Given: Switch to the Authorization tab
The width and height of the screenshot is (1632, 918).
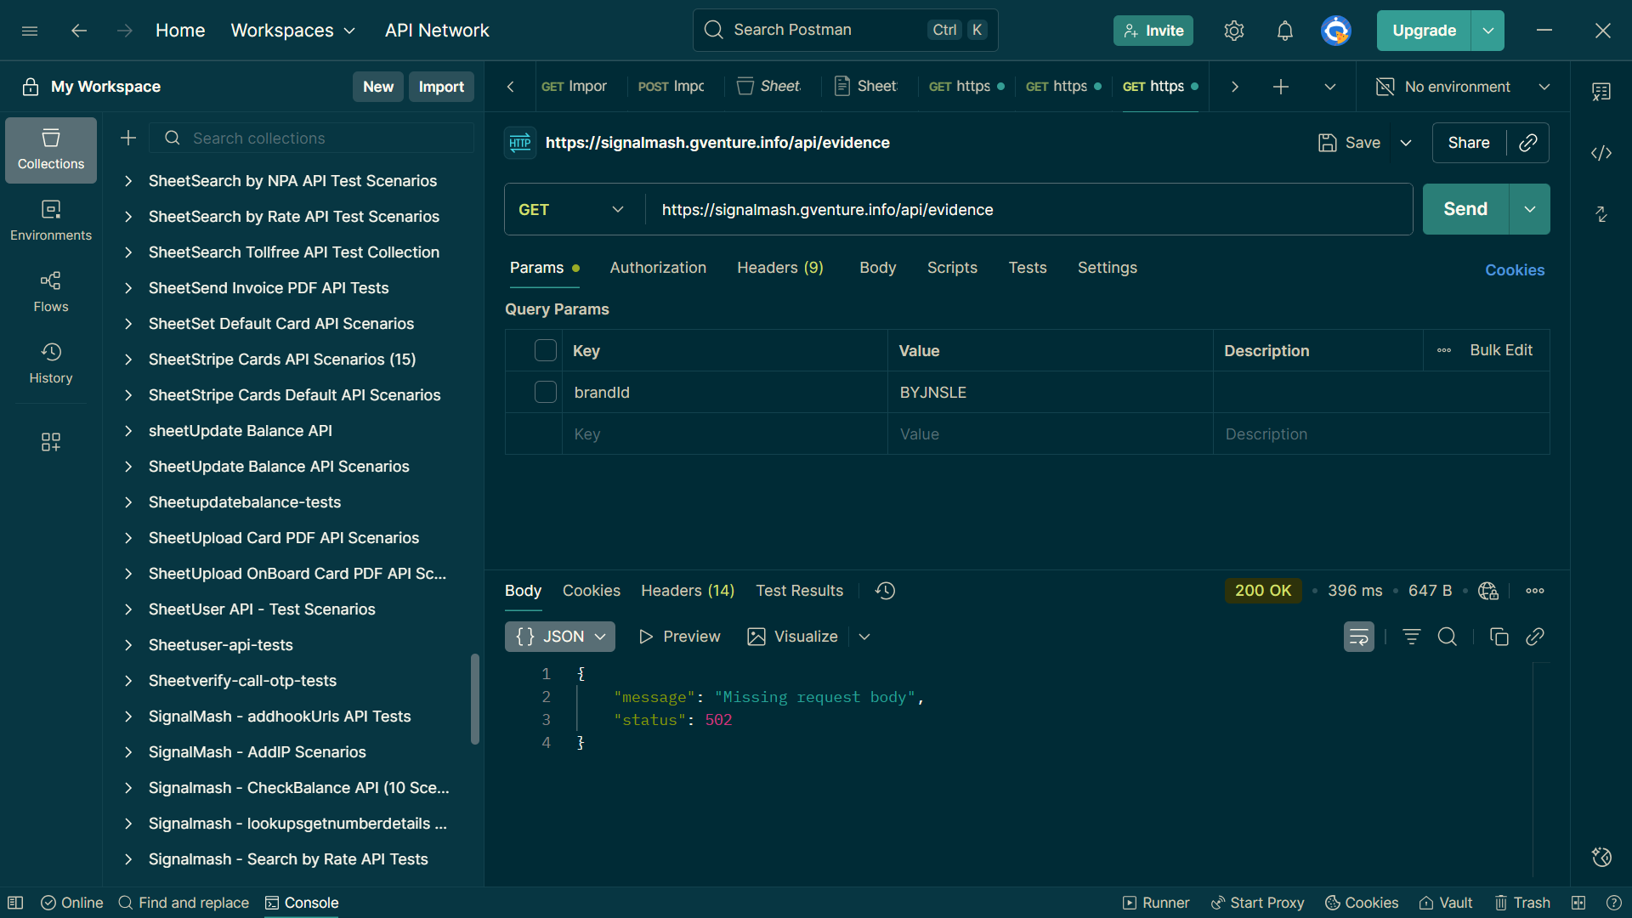Looking at the screenshot, I should pos(658,268).
